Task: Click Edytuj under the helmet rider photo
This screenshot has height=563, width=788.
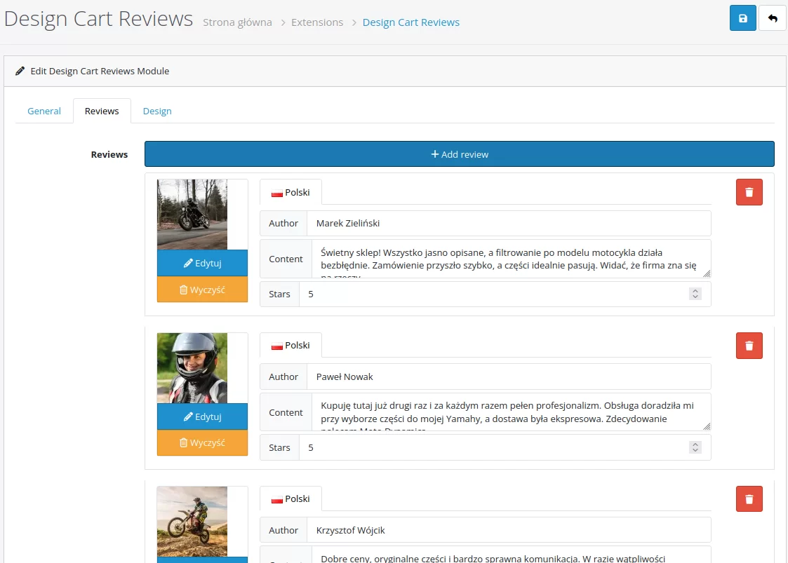Action: tap(202, 417)
